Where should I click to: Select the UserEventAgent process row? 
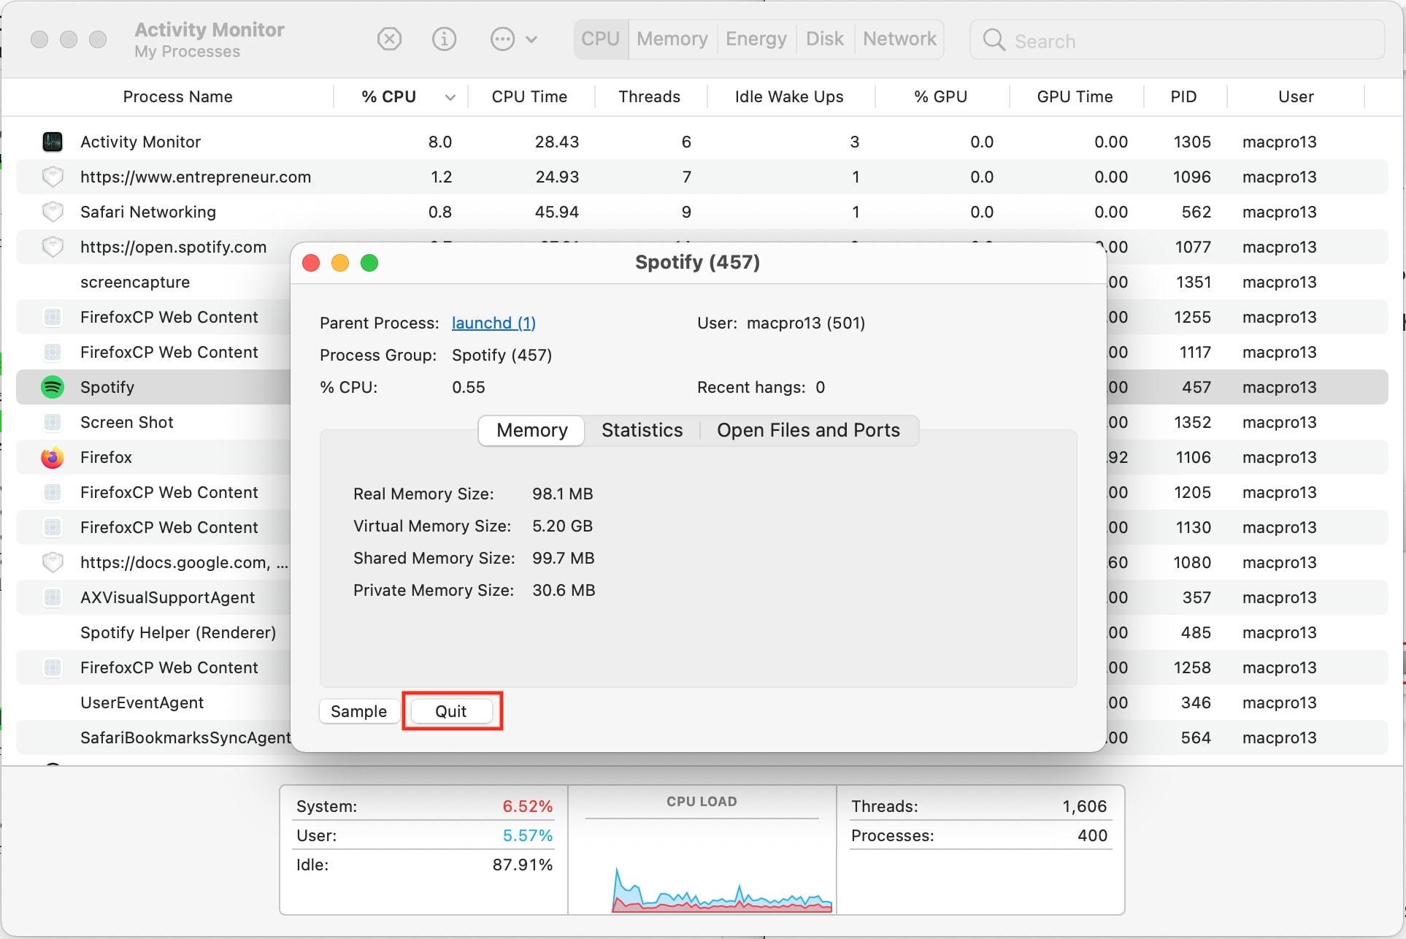click(x=153, y=702)
